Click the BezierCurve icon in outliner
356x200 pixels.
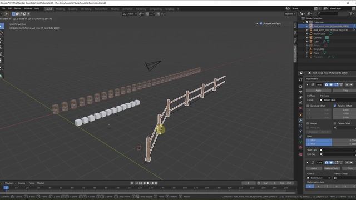(x=311, y=34)
